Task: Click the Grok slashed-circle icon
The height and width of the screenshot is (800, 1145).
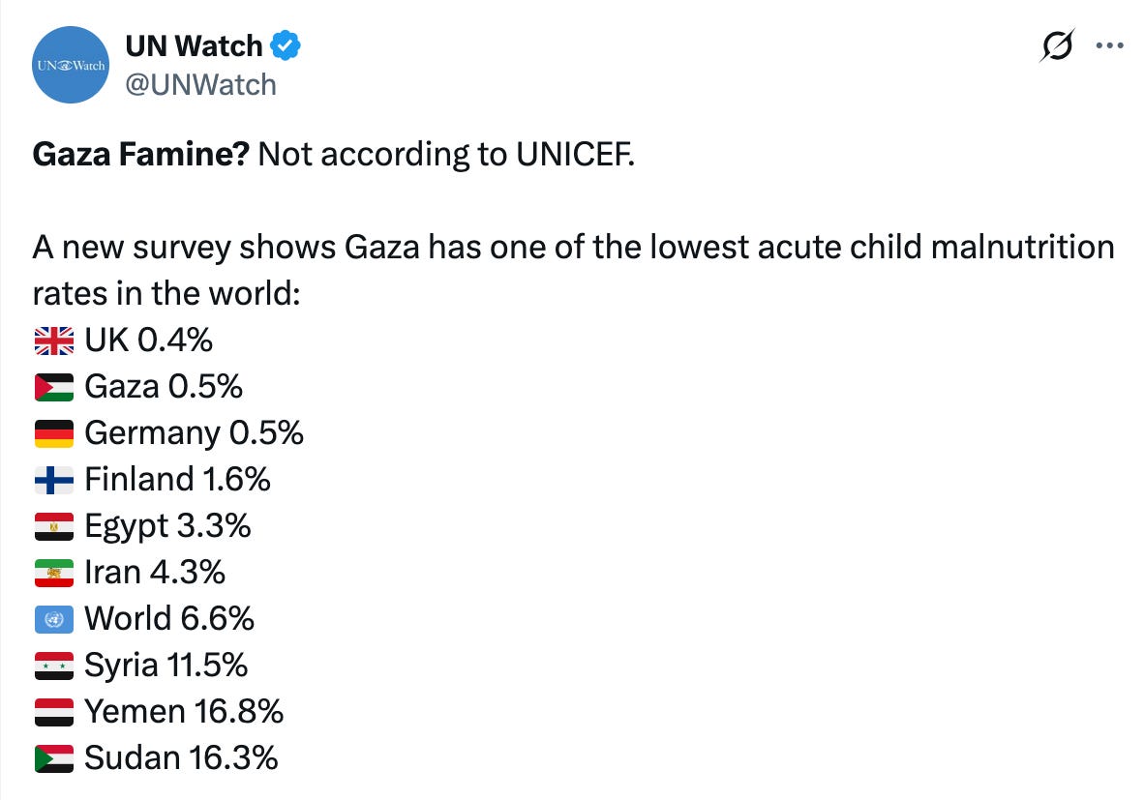Action: [x=1057, y=46]
